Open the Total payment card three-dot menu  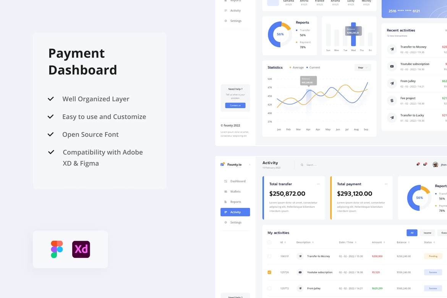click(386, 184)
